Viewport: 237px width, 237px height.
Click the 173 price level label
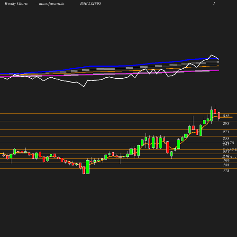(x=226, y=171)
